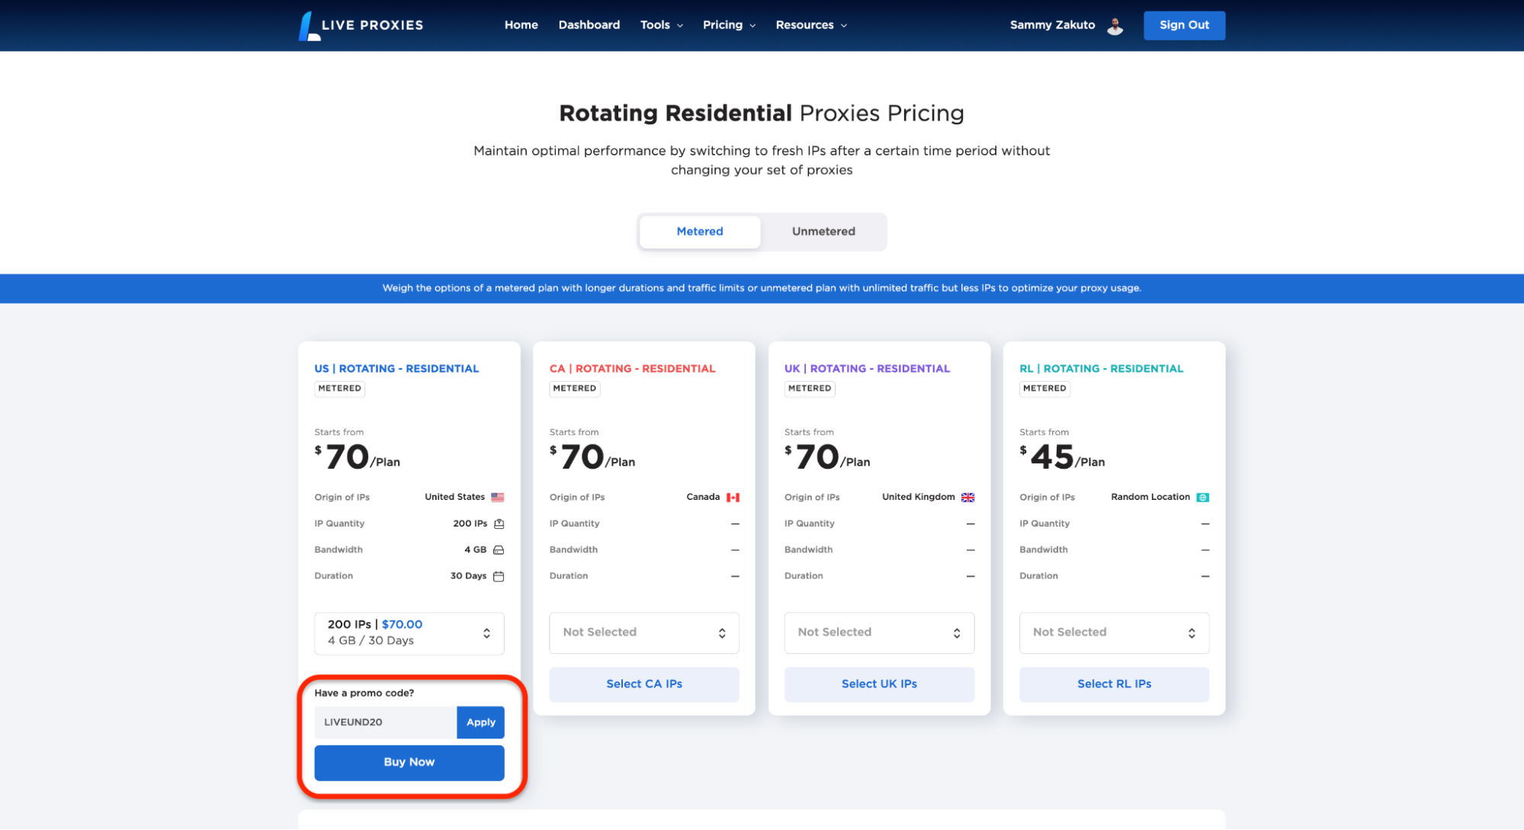The width and height of the screenshot is (1524, 830).
Task: Expand the Tools menu in navigation
Action: pyautogui.click(x=661, y=25)
